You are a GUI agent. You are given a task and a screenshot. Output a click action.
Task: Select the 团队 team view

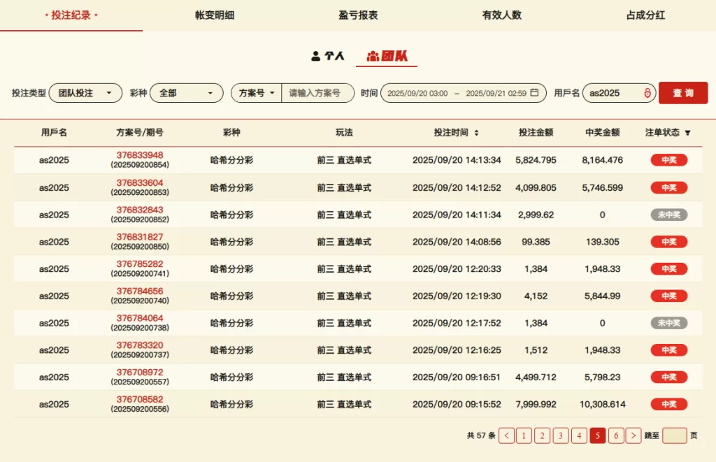click(x=387, y=56)
